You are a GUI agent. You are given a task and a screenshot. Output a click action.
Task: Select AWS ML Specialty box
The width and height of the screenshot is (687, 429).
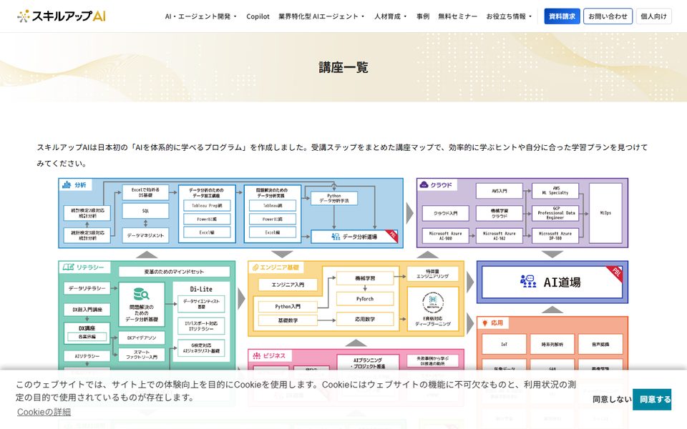coord(555,191)
